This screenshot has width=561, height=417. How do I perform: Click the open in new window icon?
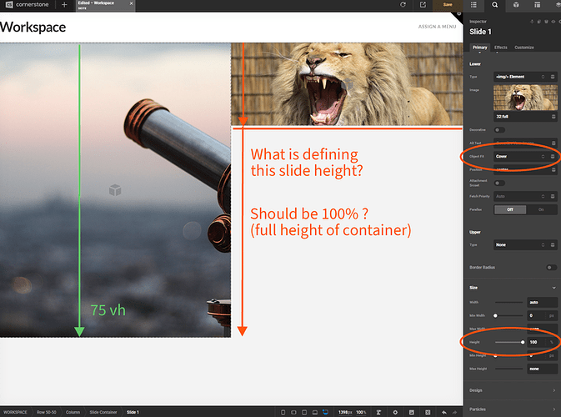pyautogui.click(x=423, y=5)
